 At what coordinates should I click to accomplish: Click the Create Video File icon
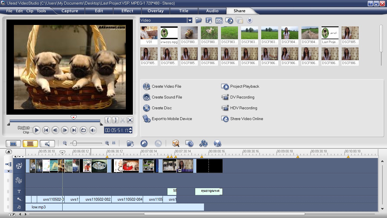(x=146, y=86)
